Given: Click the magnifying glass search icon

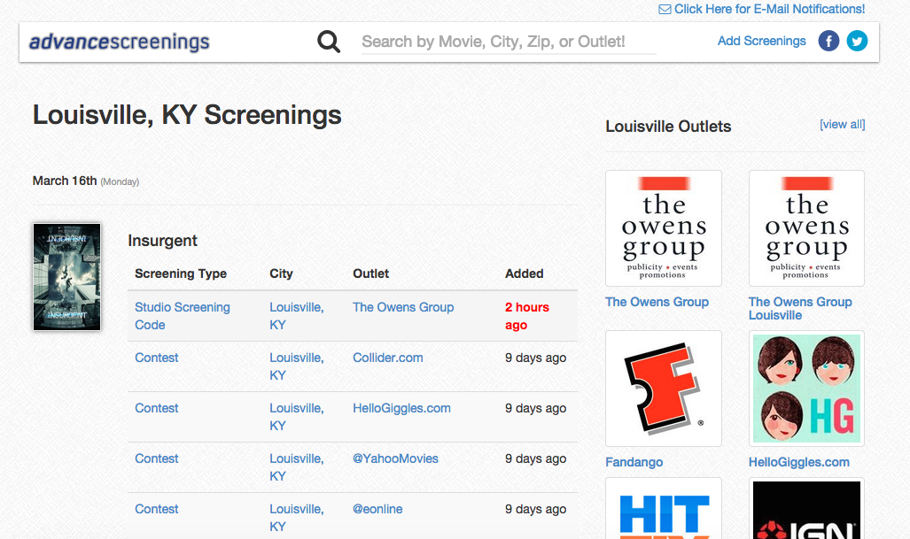Looking at the screenshot, I should 329,42.
